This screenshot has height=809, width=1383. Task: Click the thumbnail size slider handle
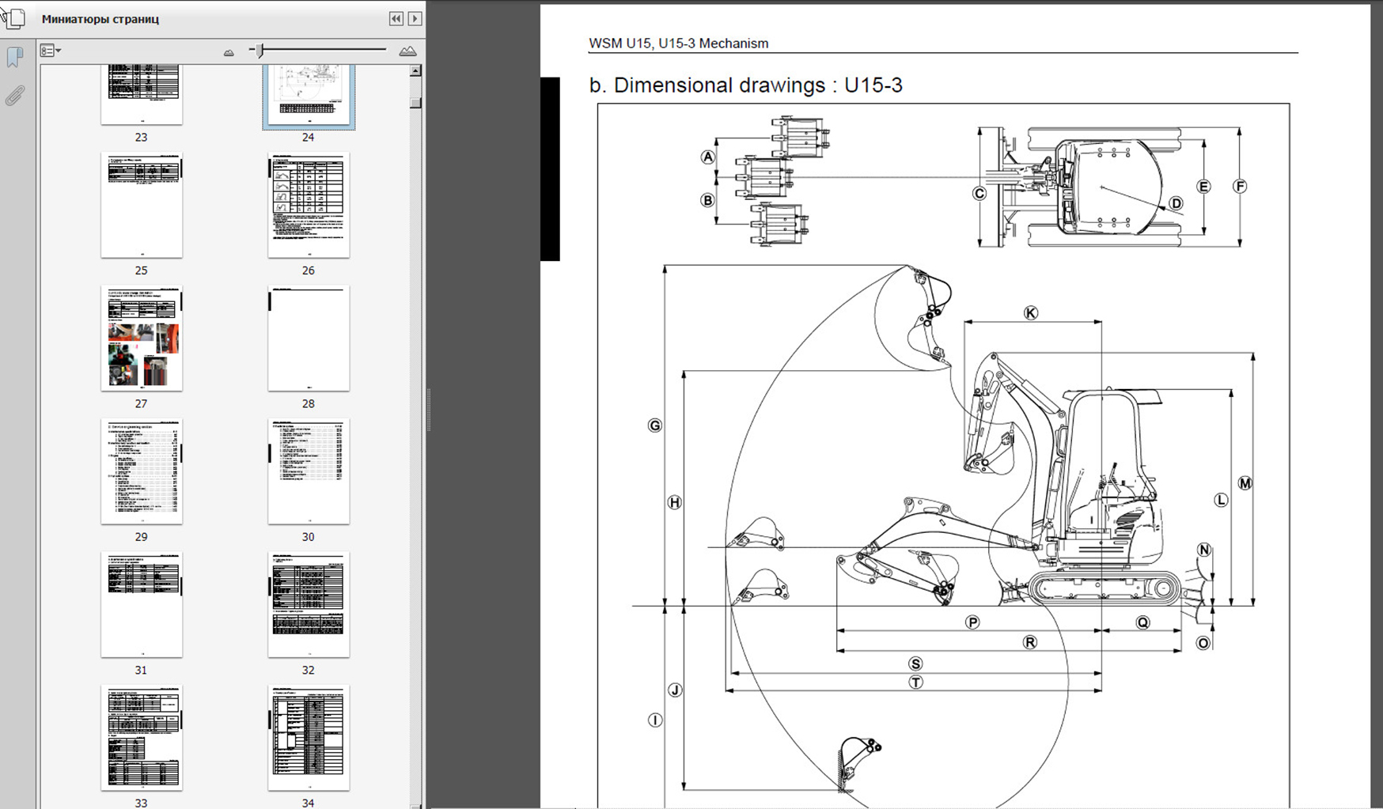click(260, 51)
